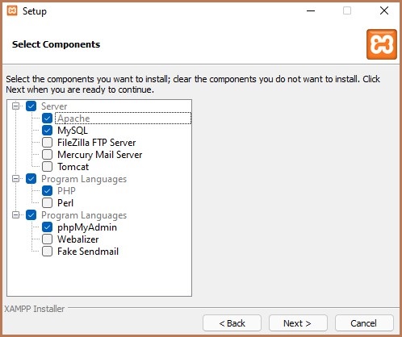Enable the Webalizer checkbox
This screenshot has height=337, width=402.
pos(47,239)
